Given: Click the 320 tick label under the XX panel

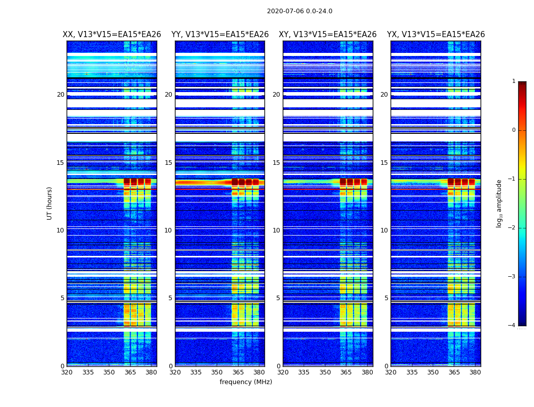Looking at the screenshot, I should point(67,372).
